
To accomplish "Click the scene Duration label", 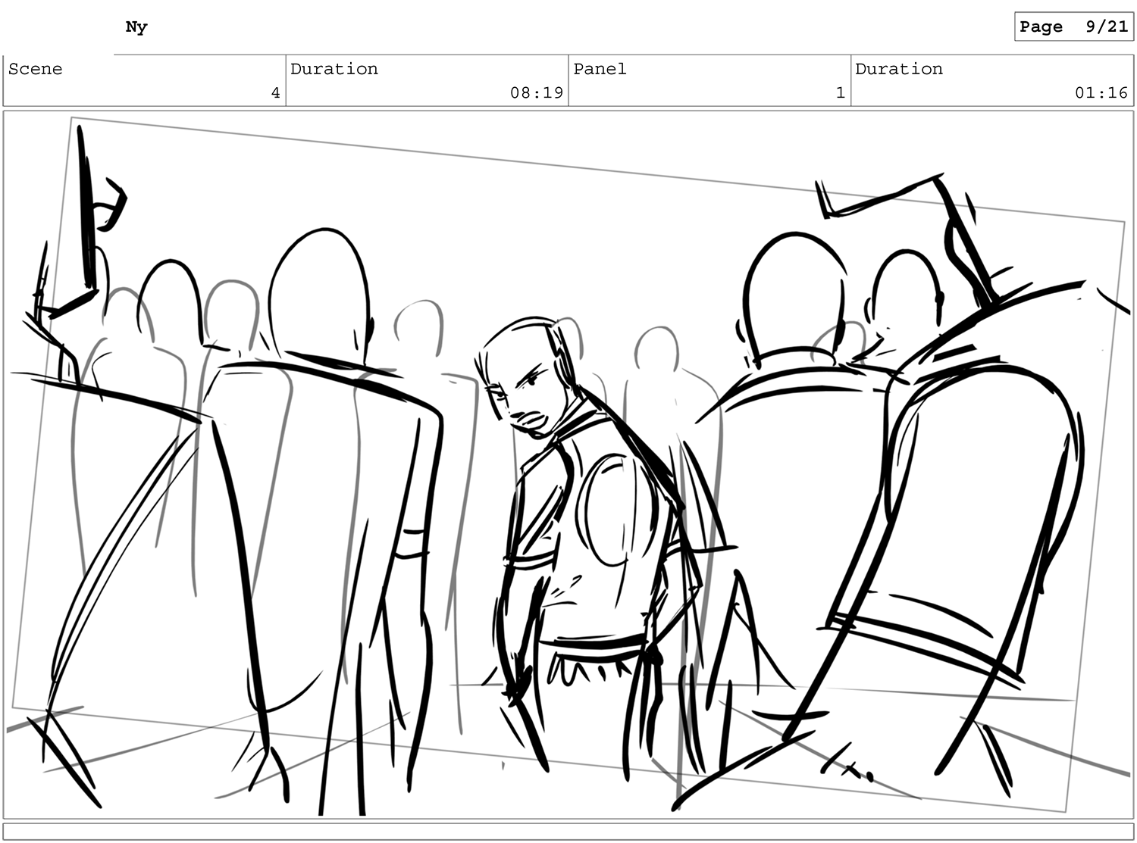I will tap(334, 69).
